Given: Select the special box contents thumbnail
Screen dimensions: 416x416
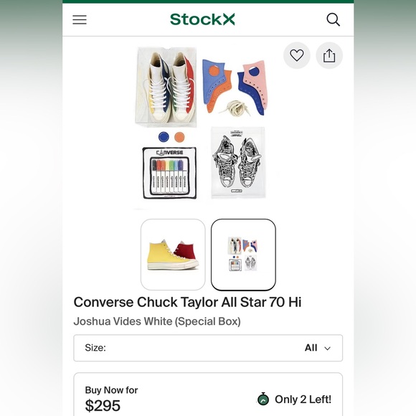Looking at the screenshot, I should click(x=243, y=255).
